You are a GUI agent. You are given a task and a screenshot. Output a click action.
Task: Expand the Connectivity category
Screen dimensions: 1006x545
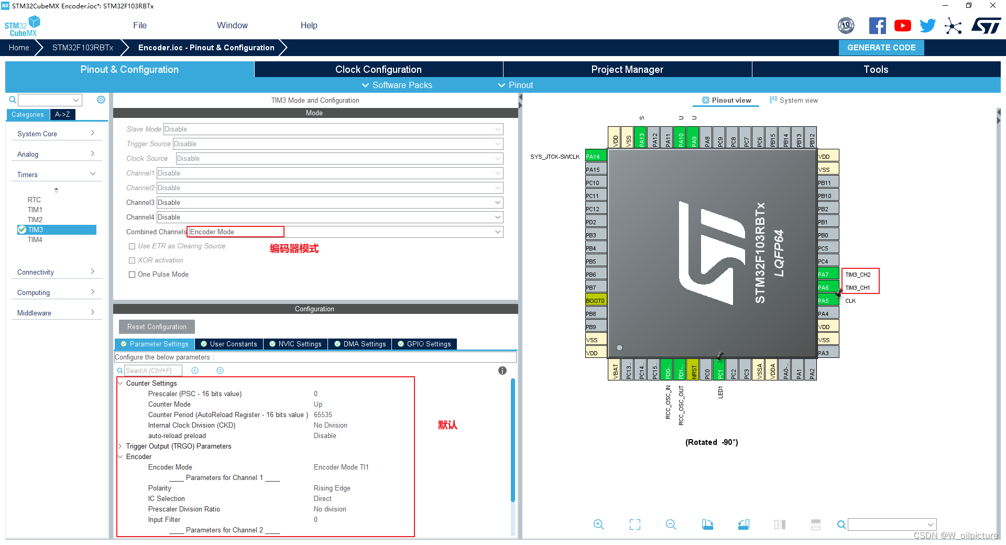point(56,272)
